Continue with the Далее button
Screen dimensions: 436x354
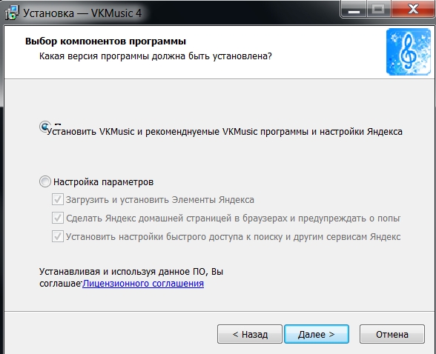(317, 334)
